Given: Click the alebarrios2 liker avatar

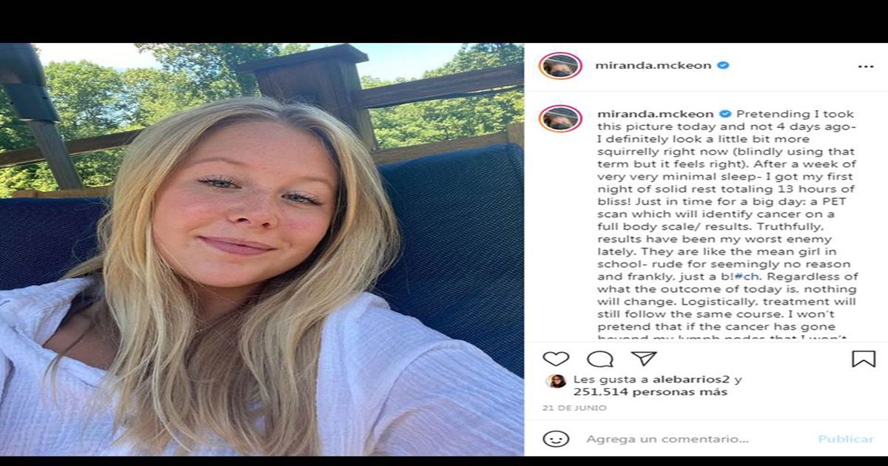Looking at the screenshot, I should [556, 380].
